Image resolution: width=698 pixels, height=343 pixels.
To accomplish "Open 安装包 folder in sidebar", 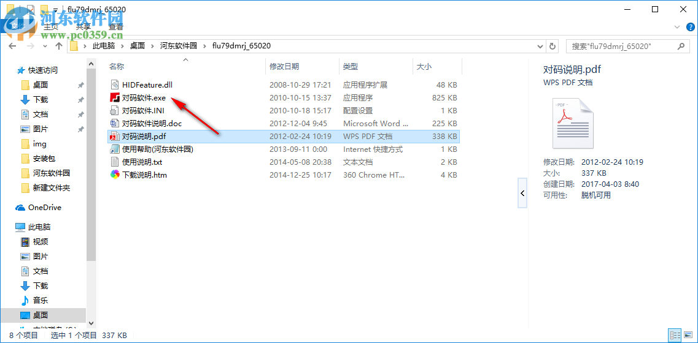I will [x=44, y=158].
